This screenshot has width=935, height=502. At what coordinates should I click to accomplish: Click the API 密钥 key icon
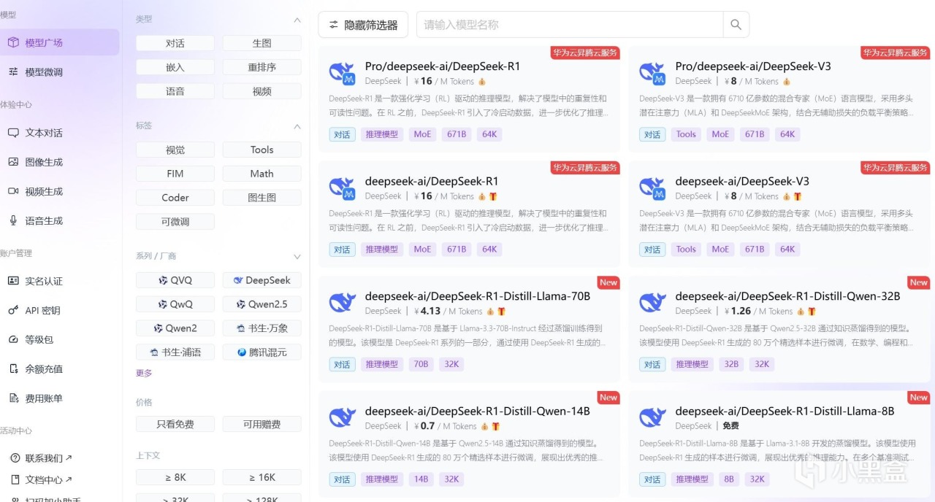tap(13, 310)
